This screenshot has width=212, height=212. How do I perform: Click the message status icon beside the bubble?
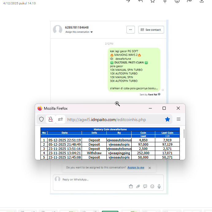tap(163, 90)
